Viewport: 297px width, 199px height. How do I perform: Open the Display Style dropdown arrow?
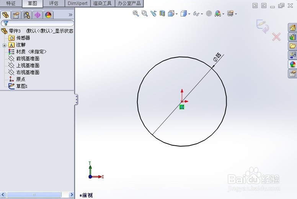coord(189,14)
